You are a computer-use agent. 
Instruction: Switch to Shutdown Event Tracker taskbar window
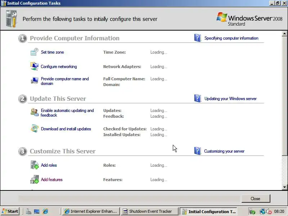pyautogui.click(x=150, y=211)
